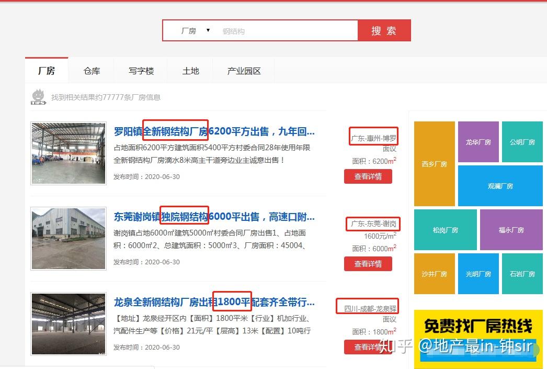The width and height of the screenshot is (547, 369).
Task: Switch to the 土地 tab
Action: tap(190, 71)
